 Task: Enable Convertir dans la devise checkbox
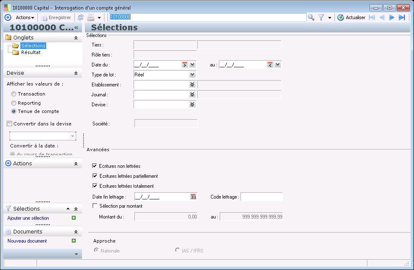10,124
